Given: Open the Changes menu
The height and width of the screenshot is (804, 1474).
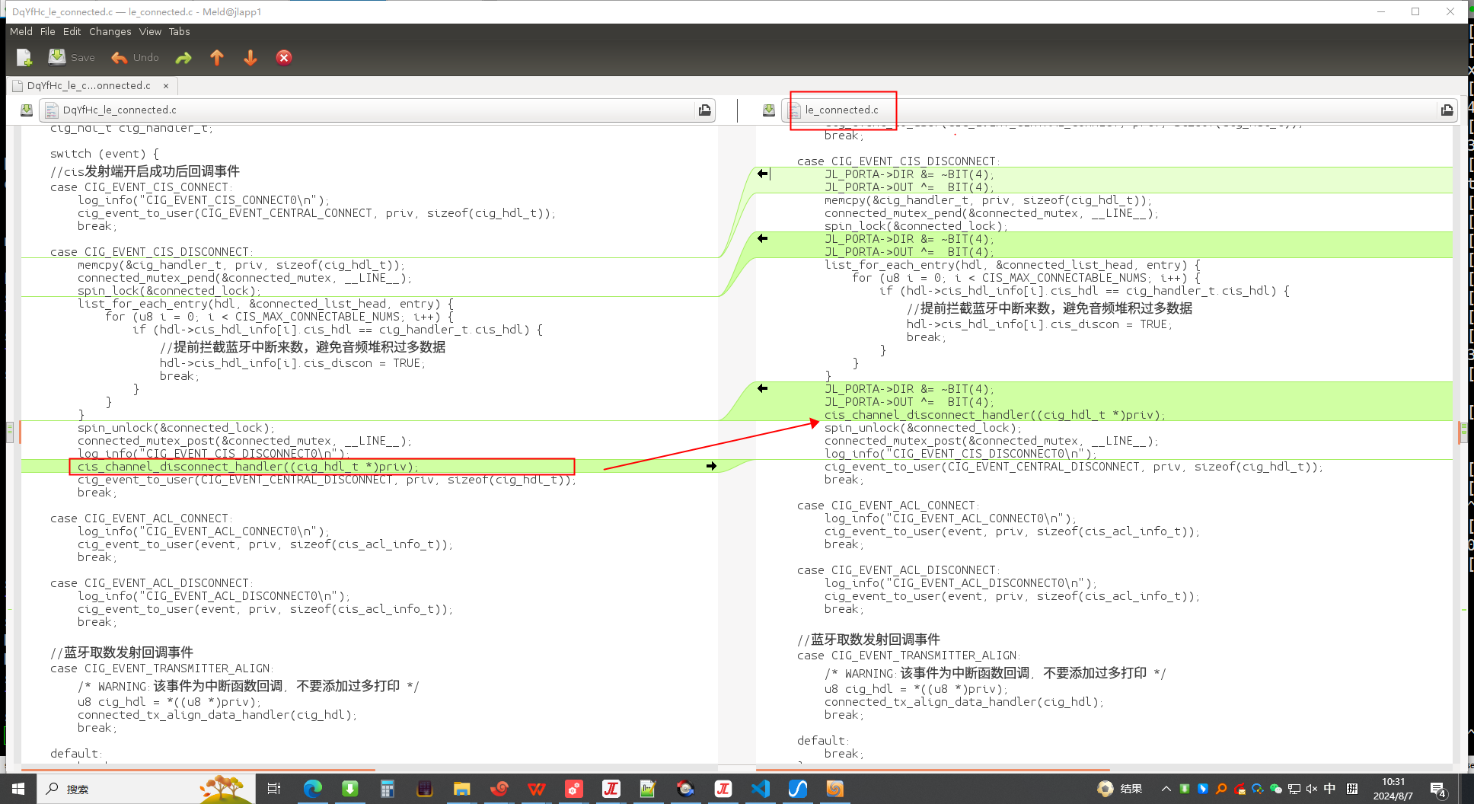Looking at the screenshot, I should point(110,31).
